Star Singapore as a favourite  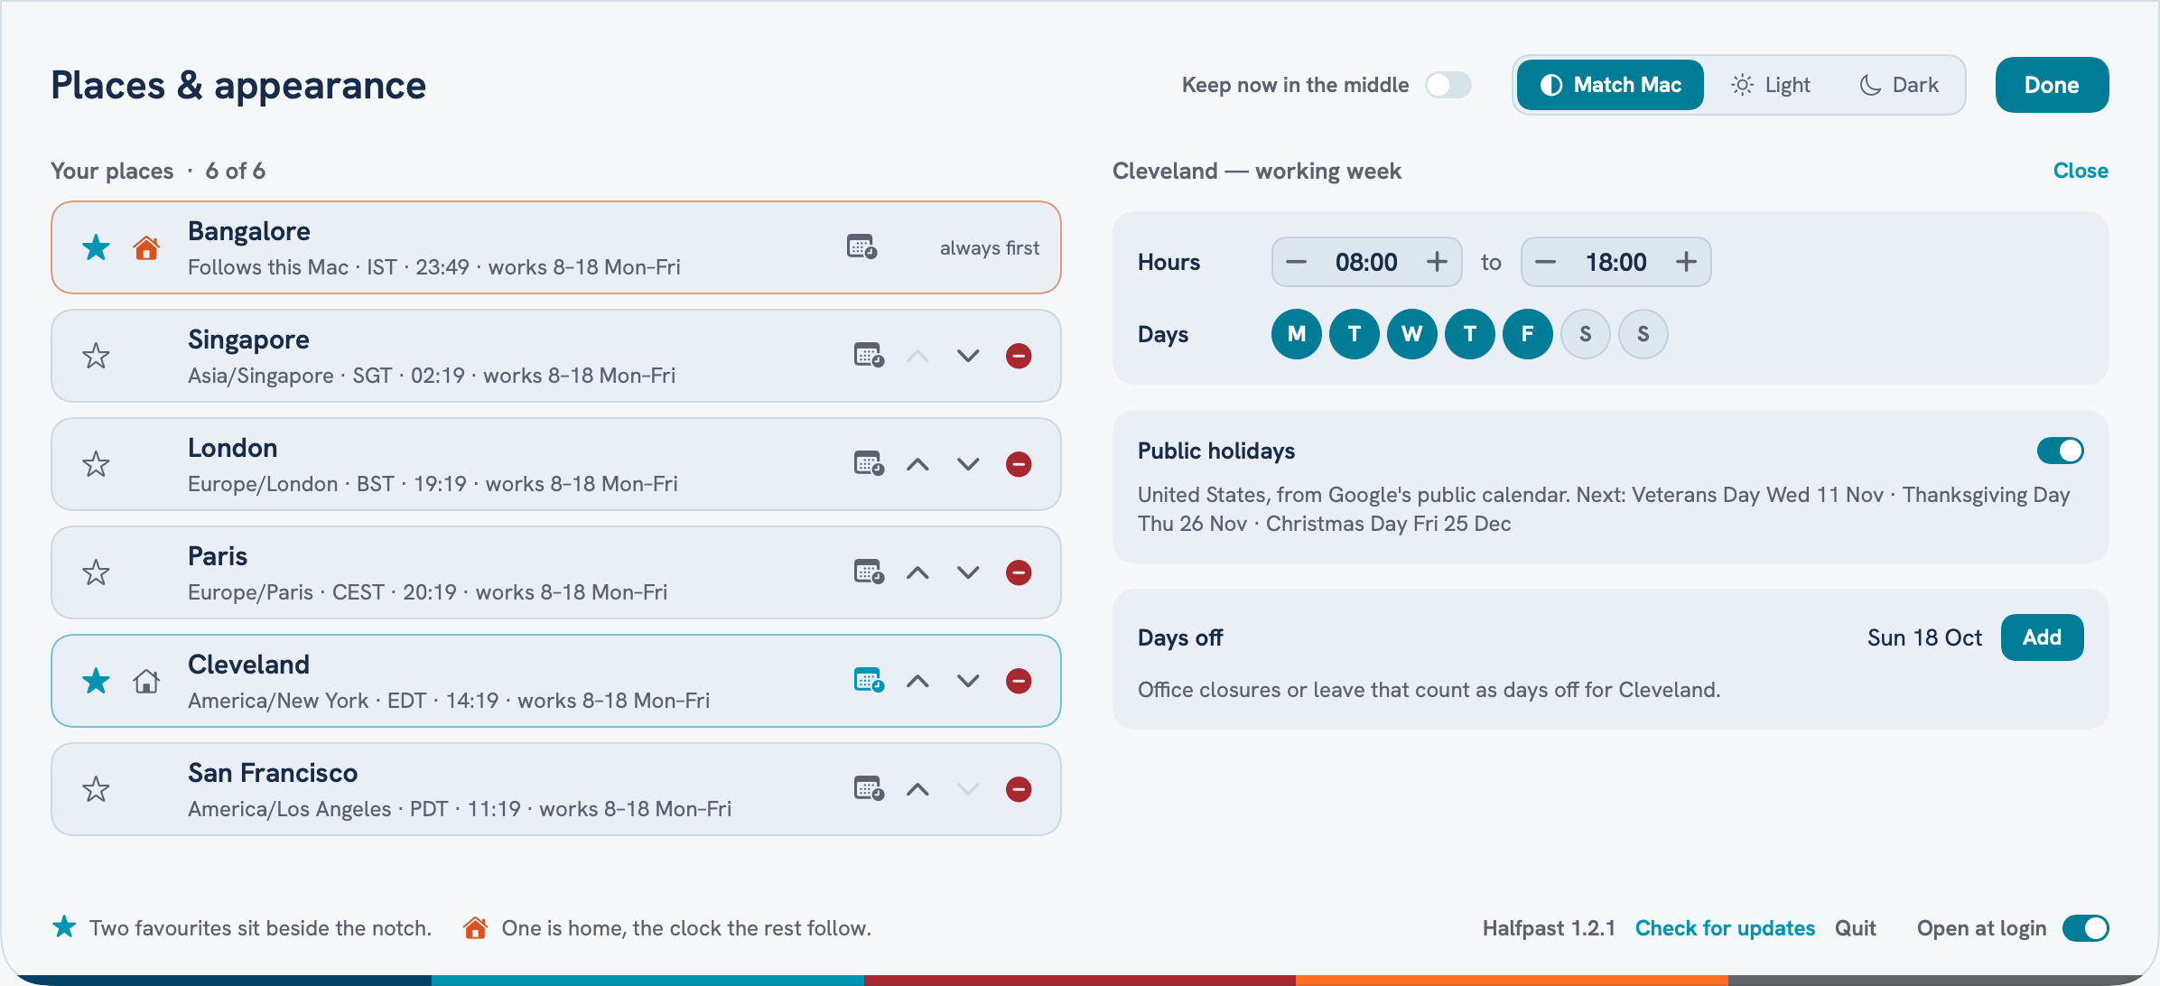(x=96, y=356)
